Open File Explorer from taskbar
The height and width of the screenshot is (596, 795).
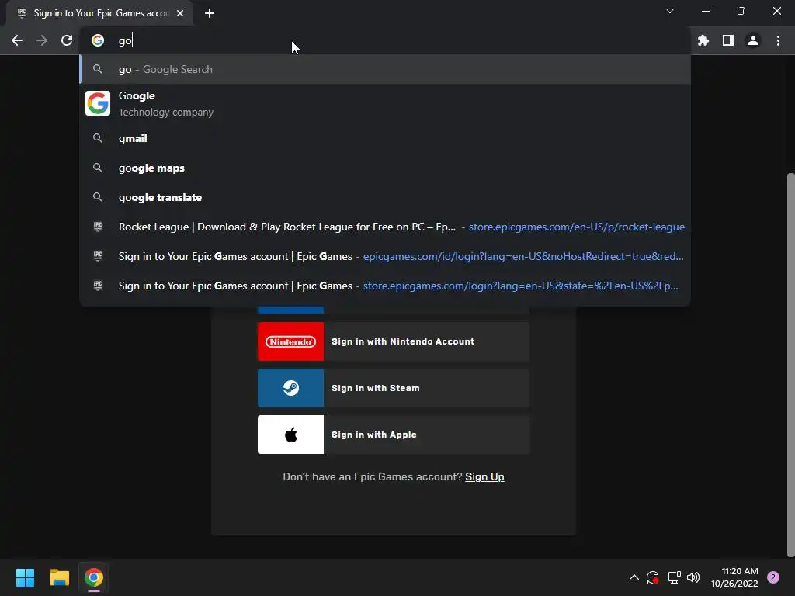[x=59, y=577]
